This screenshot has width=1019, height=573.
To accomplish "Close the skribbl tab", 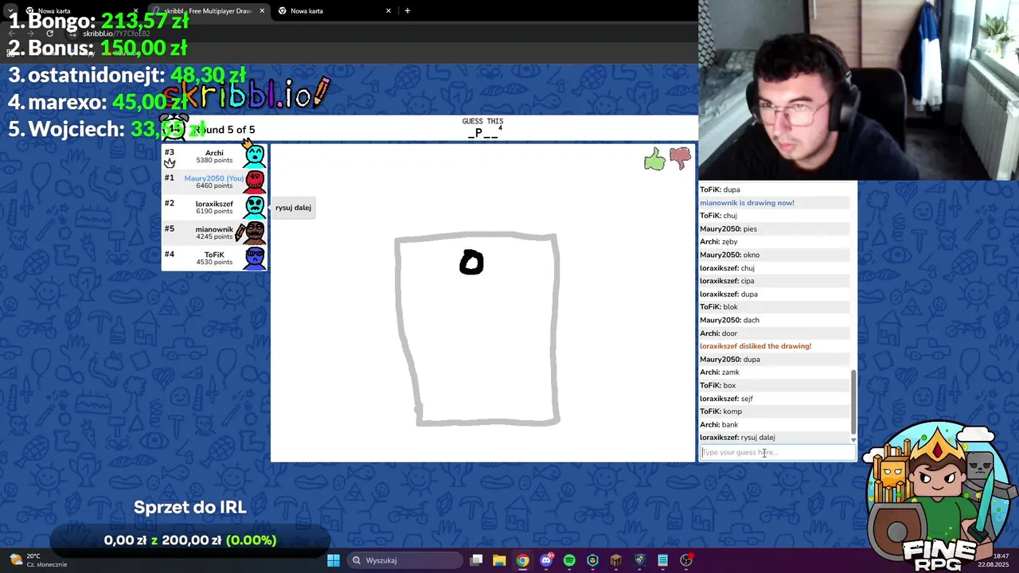I will click(262, 11).
